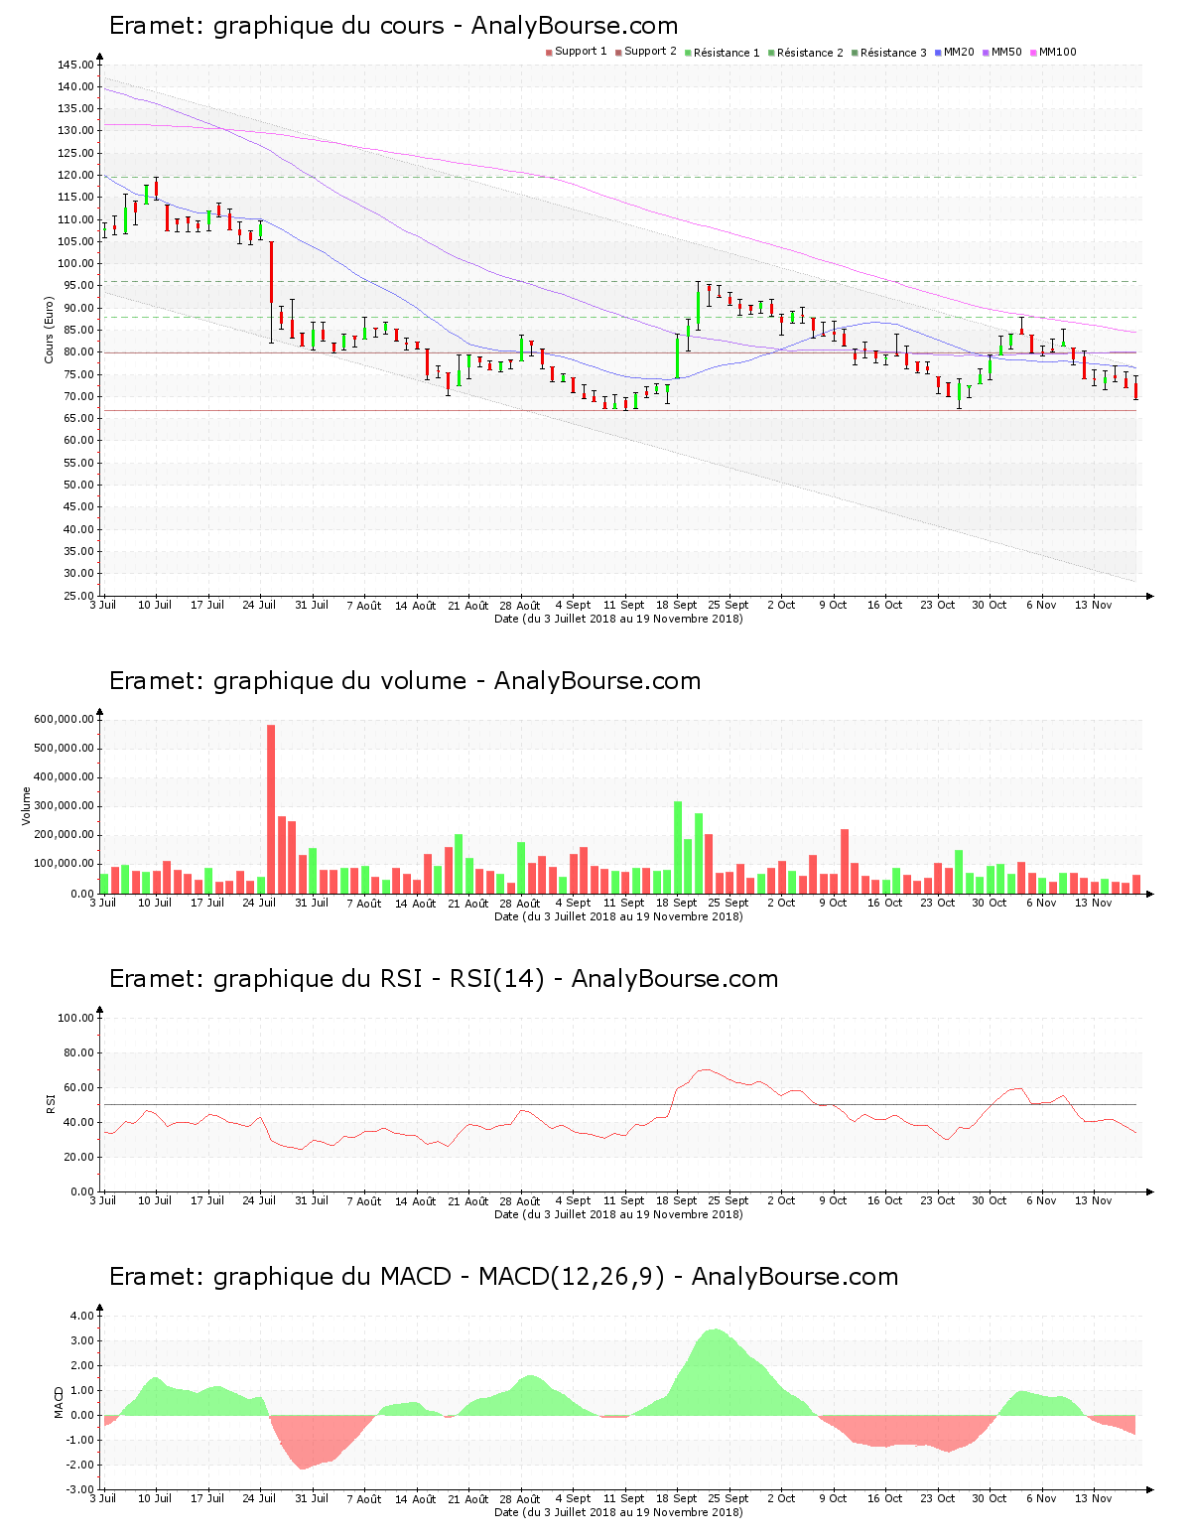Click the date range caption under the price chart
The height and width of the screenshot is (1539, 1191).
click(x=618, y=619)
